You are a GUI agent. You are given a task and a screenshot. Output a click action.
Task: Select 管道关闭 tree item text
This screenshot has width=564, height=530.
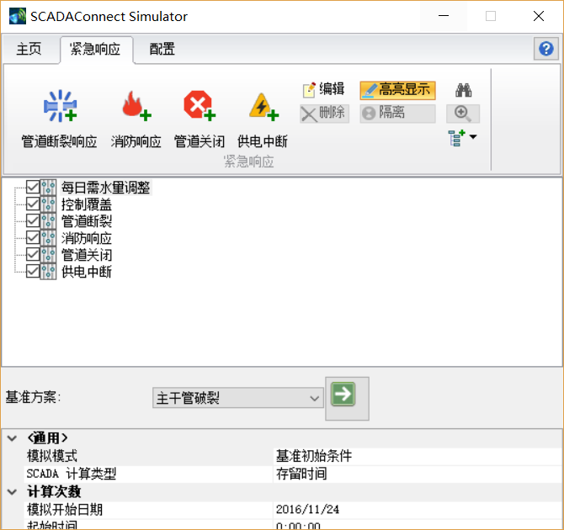[87, 255]
